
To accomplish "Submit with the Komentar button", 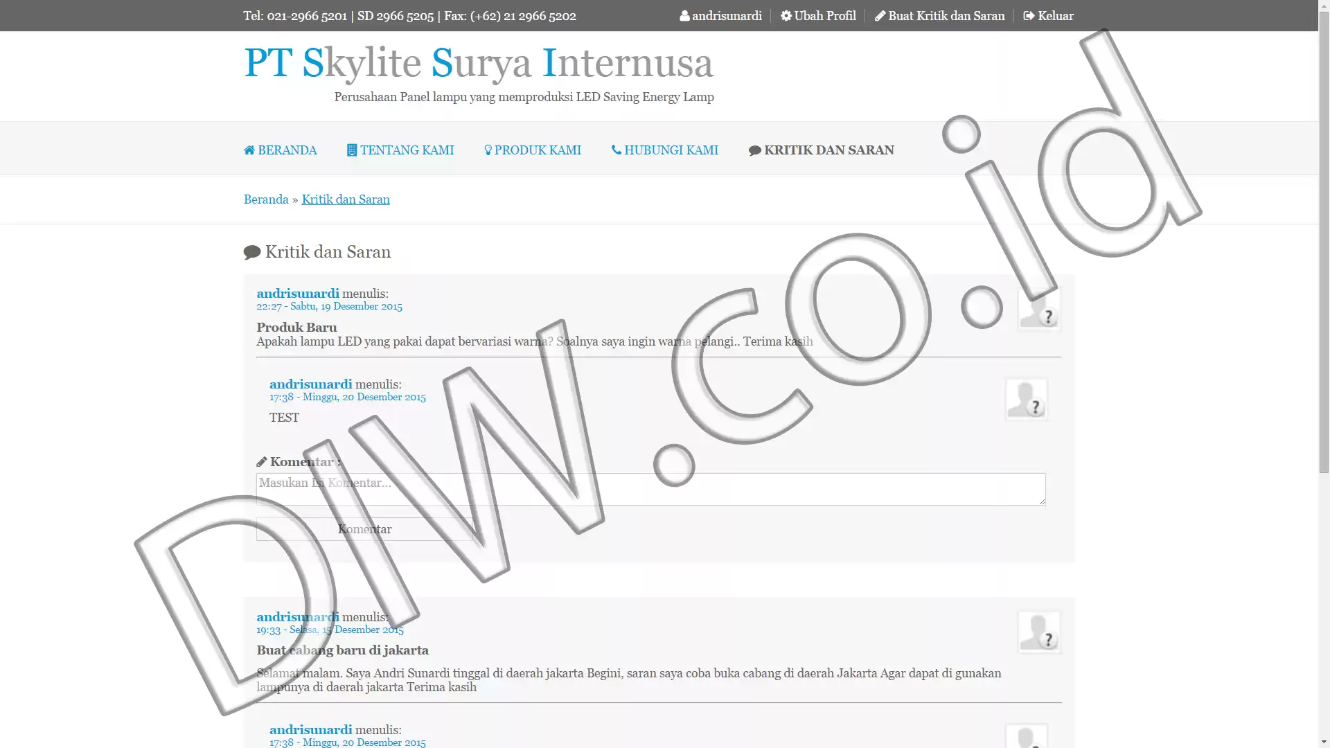I will (364, 529).
